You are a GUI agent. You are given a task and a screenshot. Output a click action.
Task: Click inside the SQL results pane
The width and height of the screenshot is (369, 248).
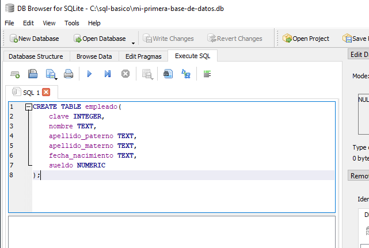tap(172, 231)
